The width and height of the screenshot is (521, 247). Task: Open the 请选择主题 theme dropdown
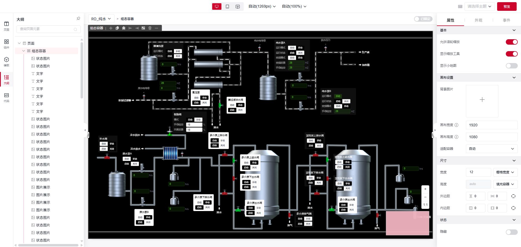point(479,6)
